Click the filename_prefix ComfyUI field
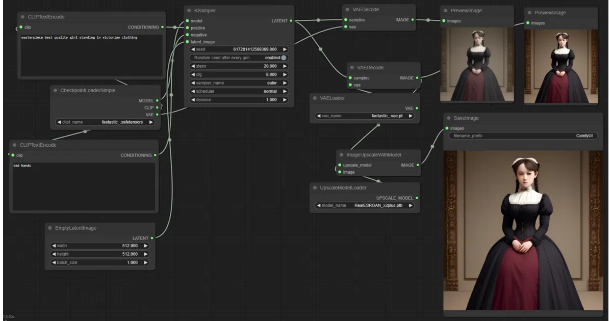Image resolution: width=612 pixels, height=321 pixels. click(523, 136)
